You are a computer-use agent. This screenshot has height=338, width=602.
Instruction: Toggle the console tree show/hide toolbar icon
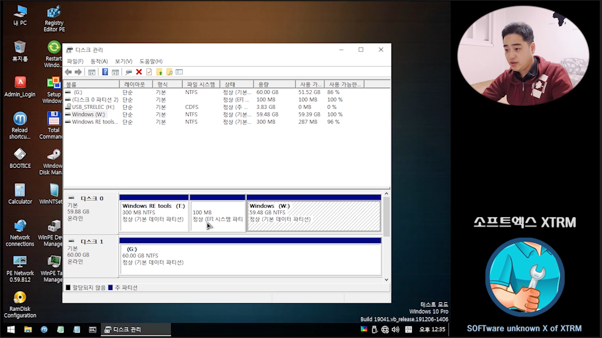coord(92,72)
